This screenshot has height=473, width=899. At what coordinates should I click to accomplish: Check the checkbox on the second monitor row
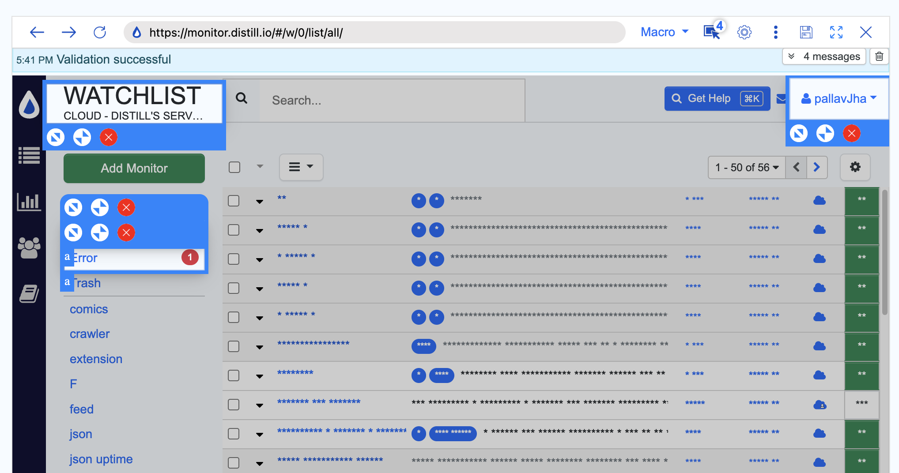[x=234, y=230]
